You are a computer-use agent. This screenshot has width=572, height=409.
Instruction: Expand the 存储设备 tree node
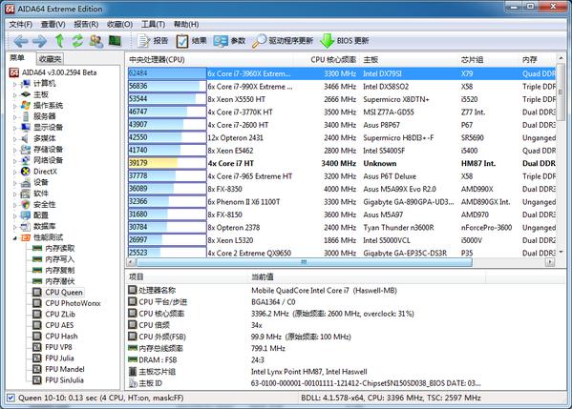(15, 150)
